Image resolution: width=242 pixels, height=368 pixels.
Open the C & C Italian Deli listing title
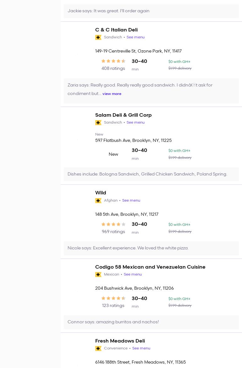(116, 30)
